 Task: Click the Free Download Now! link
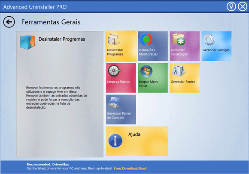coord(130,168)
